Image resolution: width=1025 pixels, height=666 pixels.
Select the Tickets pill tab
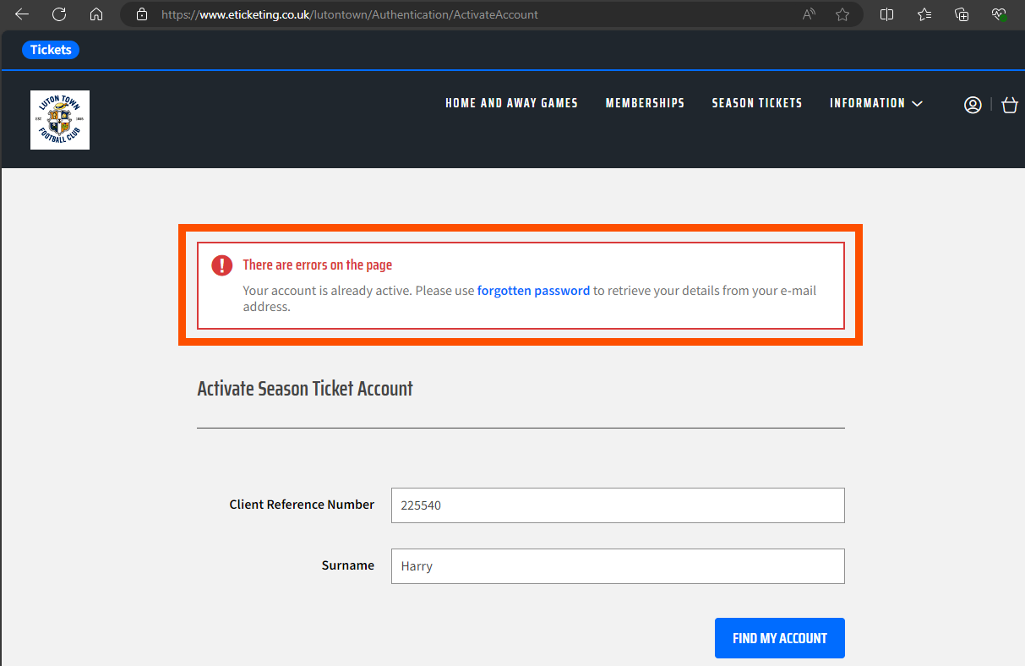coord(51,50)
